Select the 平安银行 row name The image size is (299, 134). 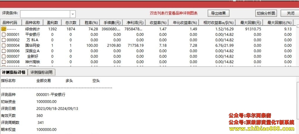point(33,35)
